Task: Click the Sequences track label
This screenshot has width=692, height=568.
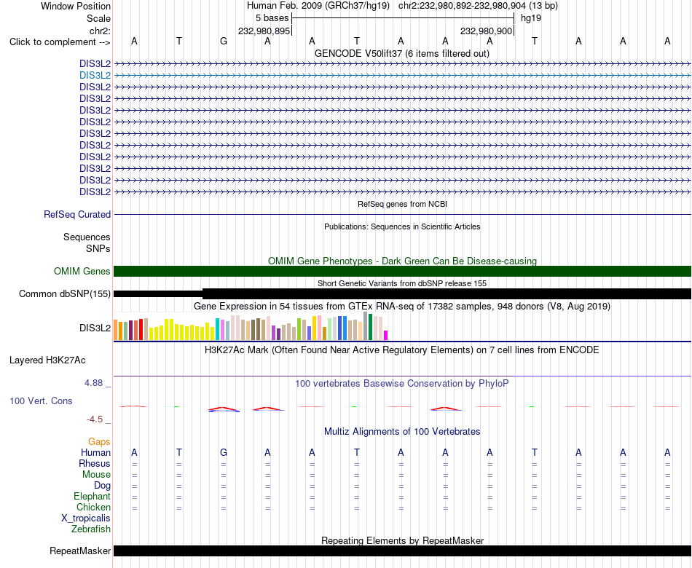Action: click(x=87, y=237)
